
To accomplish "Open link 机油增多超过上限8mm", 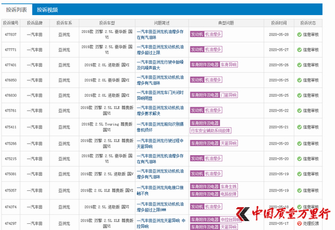I will coord(160,207).
